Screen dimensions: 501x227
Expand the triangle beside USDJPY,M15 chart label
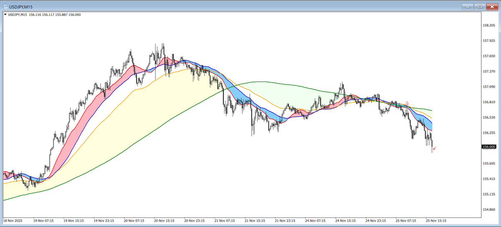coord(5,15)
